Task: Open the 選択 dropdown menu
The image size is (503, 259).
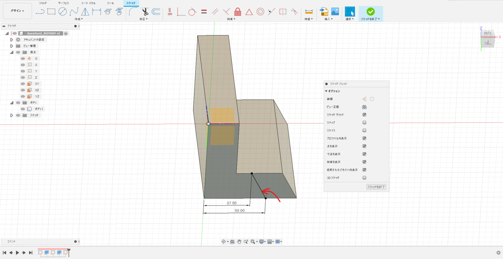Action: (350, 19)
